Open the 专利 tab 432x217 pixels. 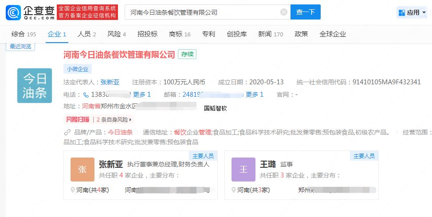(x=208, y=34)
